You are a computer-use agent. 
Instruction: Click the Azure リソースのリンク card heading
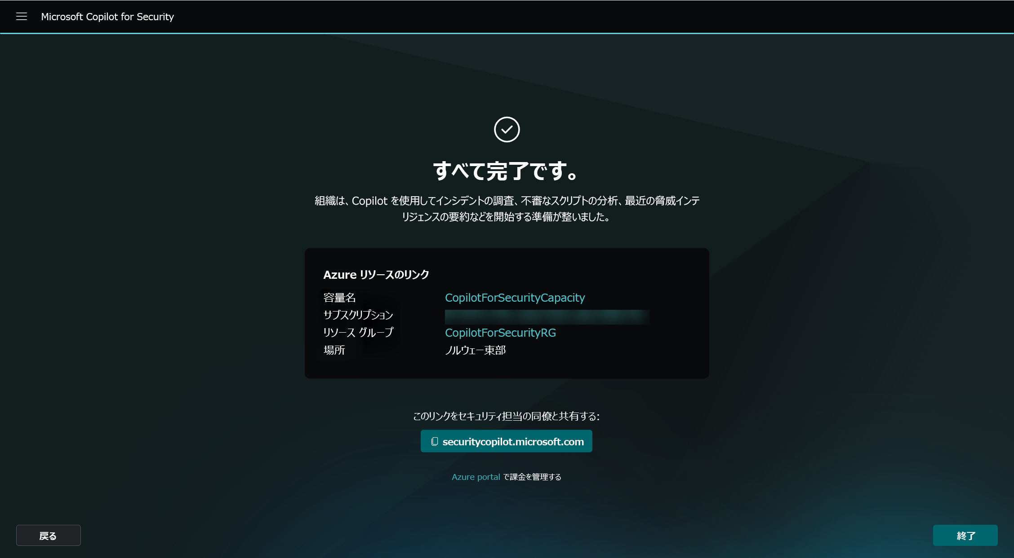[x=376, y=274]
